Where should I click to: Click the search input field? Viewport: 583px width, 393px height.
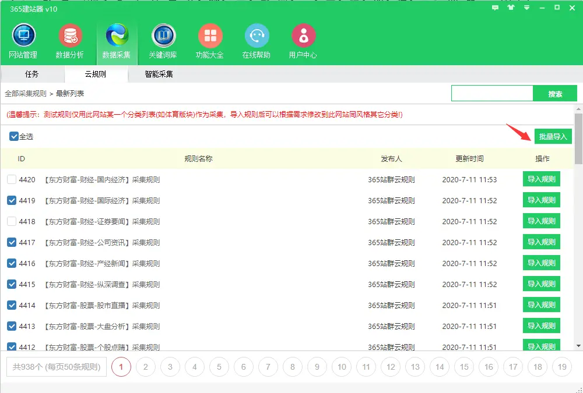coord(492,93)
